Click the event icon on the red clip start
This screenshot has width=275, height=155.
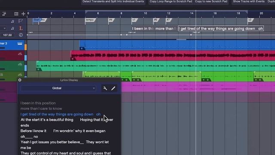[x=73, y=59]
